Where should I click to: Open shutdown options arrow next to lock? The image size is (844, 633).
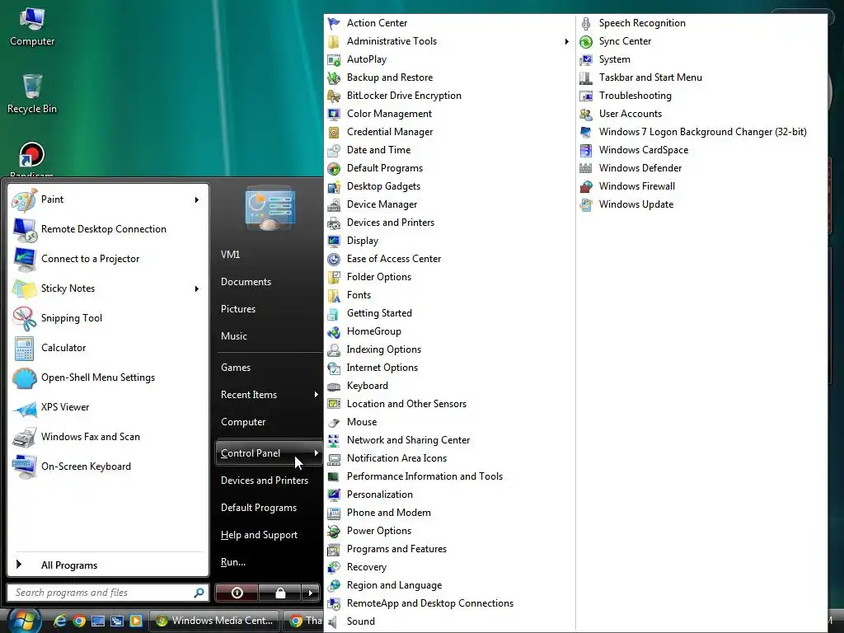click(310, 593)
